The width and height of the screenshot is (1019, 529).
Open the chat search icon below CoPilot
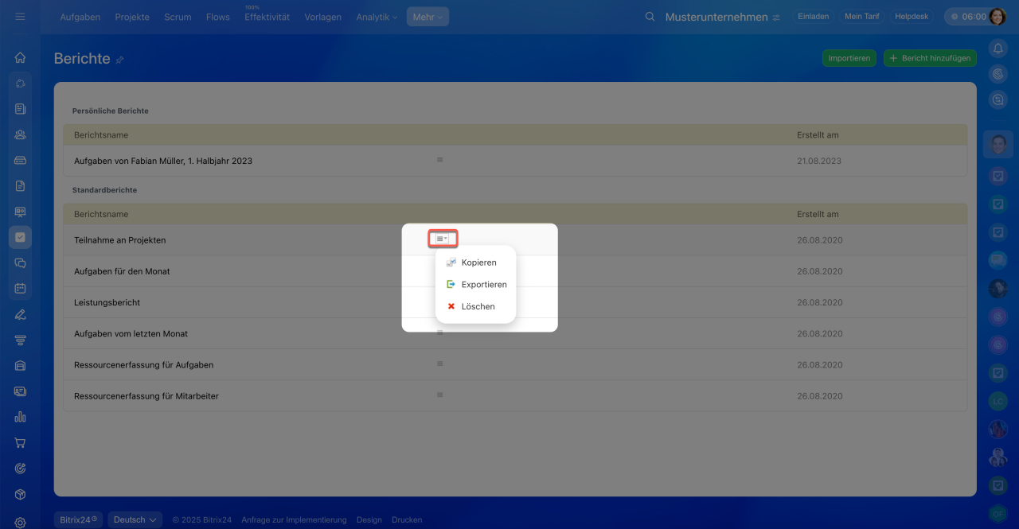coord(998,100)
